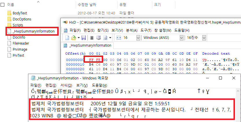241x122 pixels.
Task: Select the FileHeader file
Action: pos(21,43)
